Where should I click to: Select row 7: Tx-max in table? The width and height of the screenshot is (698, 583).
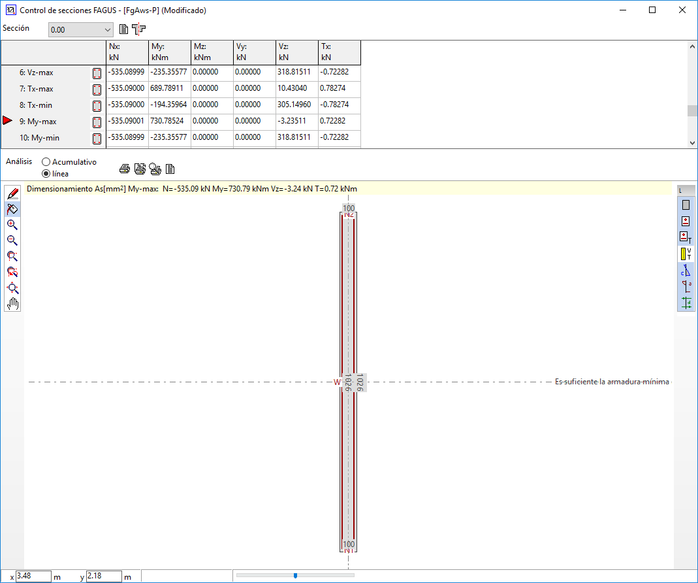37,89
